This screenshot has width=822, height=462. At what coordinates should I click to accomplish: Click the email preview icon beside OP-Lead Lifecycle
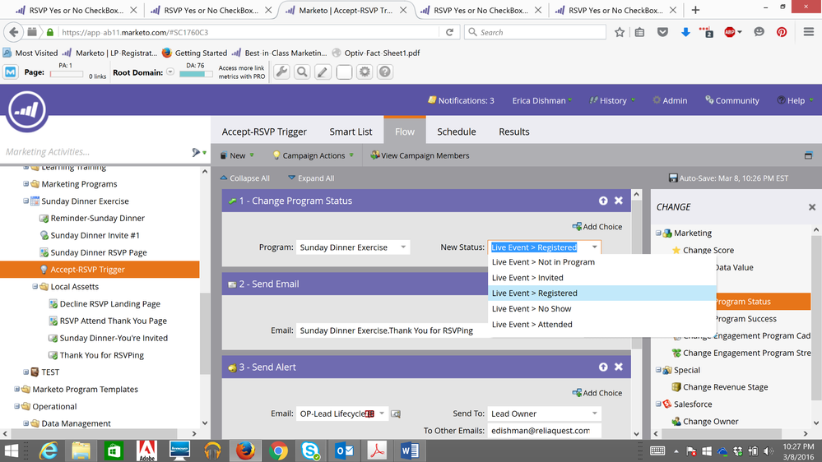(396, 413)
